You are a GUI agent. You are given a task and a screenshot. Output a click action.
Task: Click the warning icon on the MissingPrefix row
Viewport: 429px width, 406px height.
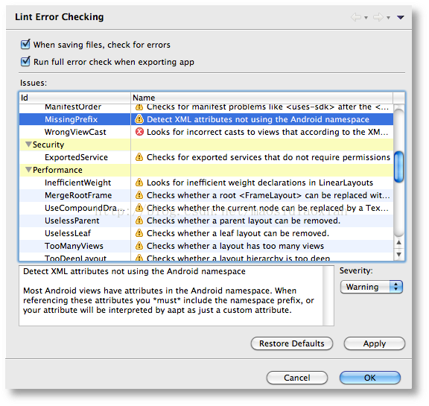coord(139,119)
